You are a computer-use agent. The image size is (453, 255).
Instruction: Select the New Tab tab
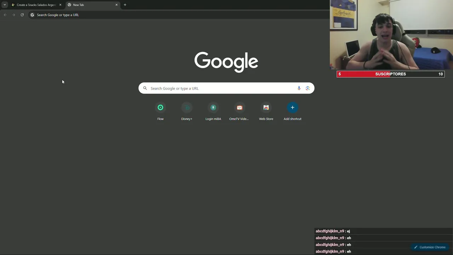tap(93, 5)
